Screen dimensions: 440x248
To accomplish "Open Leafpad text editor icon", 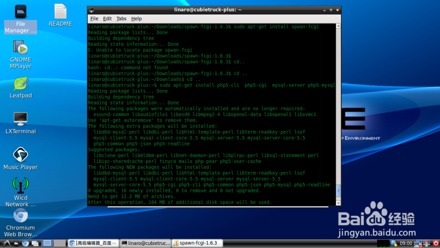I will (x=21, y=88).
